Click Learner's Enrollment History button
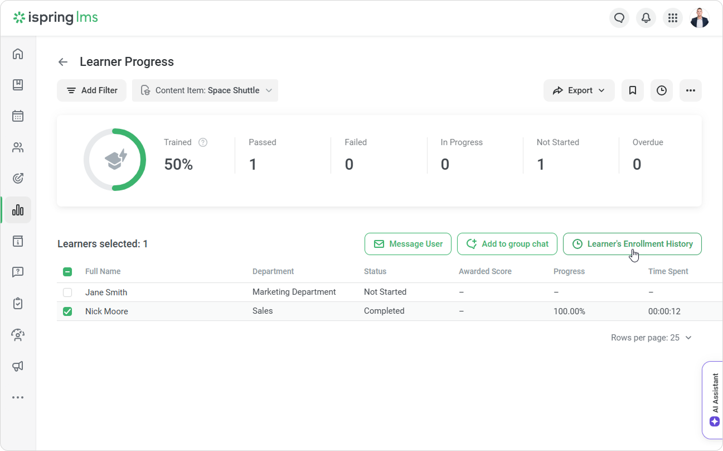This screenshot has height=451, width=723. (632, 244)
